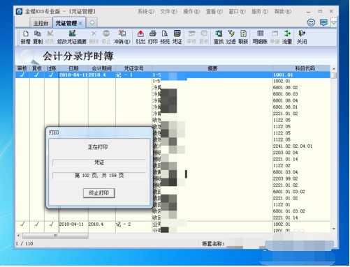Click the 会计期间 column header
350x267 pixels.
click(x=102, y=68)
